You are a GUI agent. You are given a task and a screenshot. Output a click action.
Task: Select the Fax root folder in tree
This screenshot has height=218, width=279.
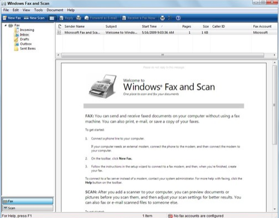pos(17,25)
